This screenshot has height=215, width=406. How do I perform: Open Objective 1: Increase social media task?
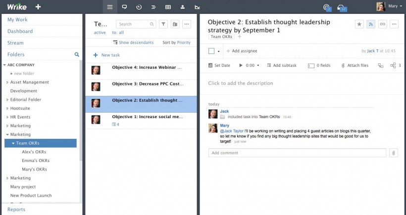(141, 121)
